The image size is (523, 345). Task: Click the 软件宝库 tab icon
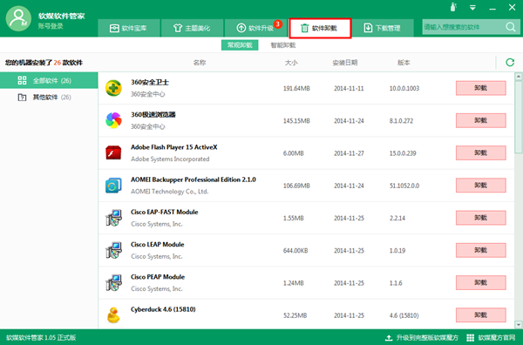click(x=114, y=28)
